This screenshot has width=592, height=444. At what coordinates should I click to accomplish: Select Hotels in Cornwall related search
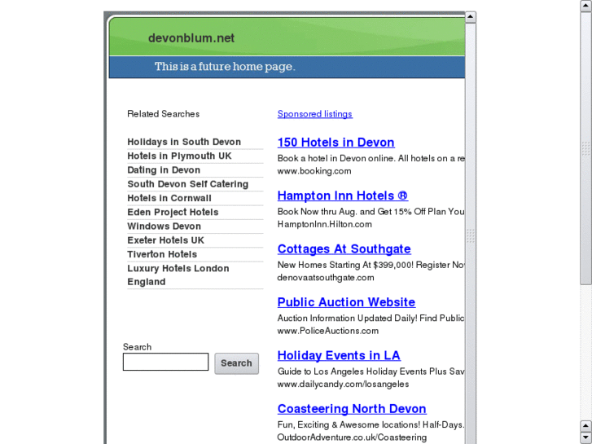point(169,198)
